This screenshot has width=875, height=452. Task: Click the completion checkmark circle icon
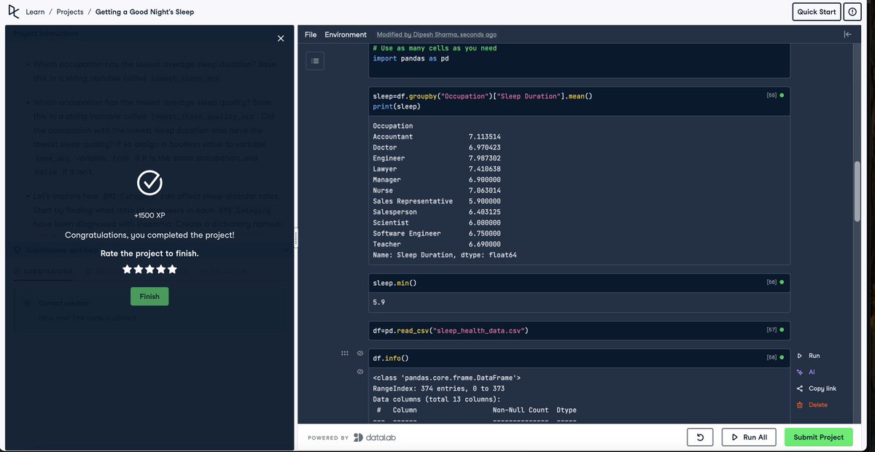coord(149,182)
